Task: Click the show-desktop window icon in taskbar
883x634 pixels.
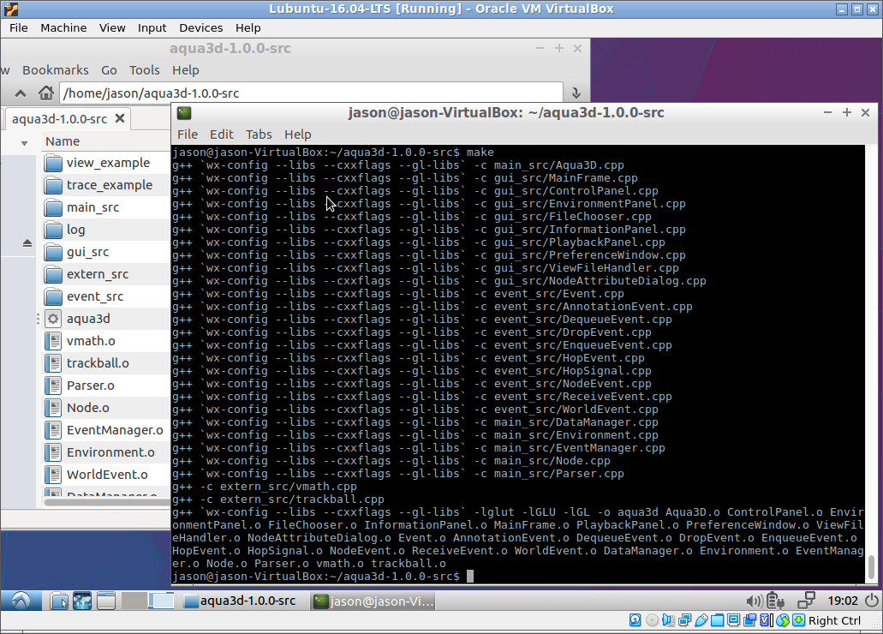Action: click(106, 601)
